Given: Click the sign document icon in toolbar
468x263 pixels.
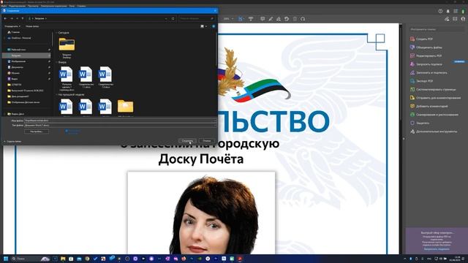Looking at the screenshot, I should [279, 19].
